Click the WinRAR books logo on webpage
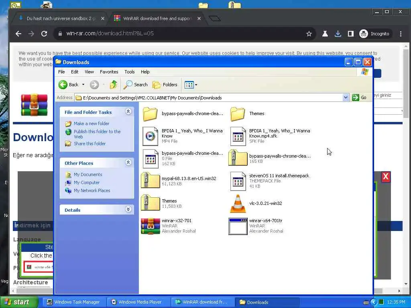The width and height of the screenshot is (411, 308). tap(35, 105)
